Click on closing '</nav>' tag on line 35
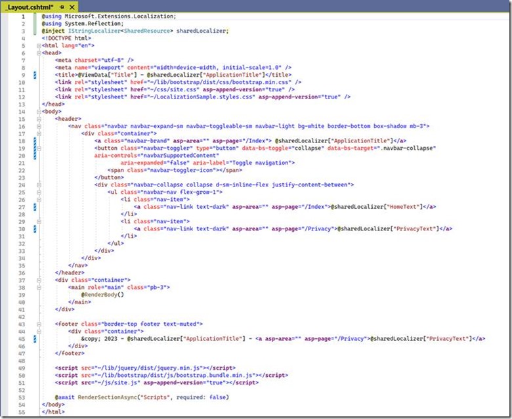The image size is (512, 419). click(x=77, y=266)
